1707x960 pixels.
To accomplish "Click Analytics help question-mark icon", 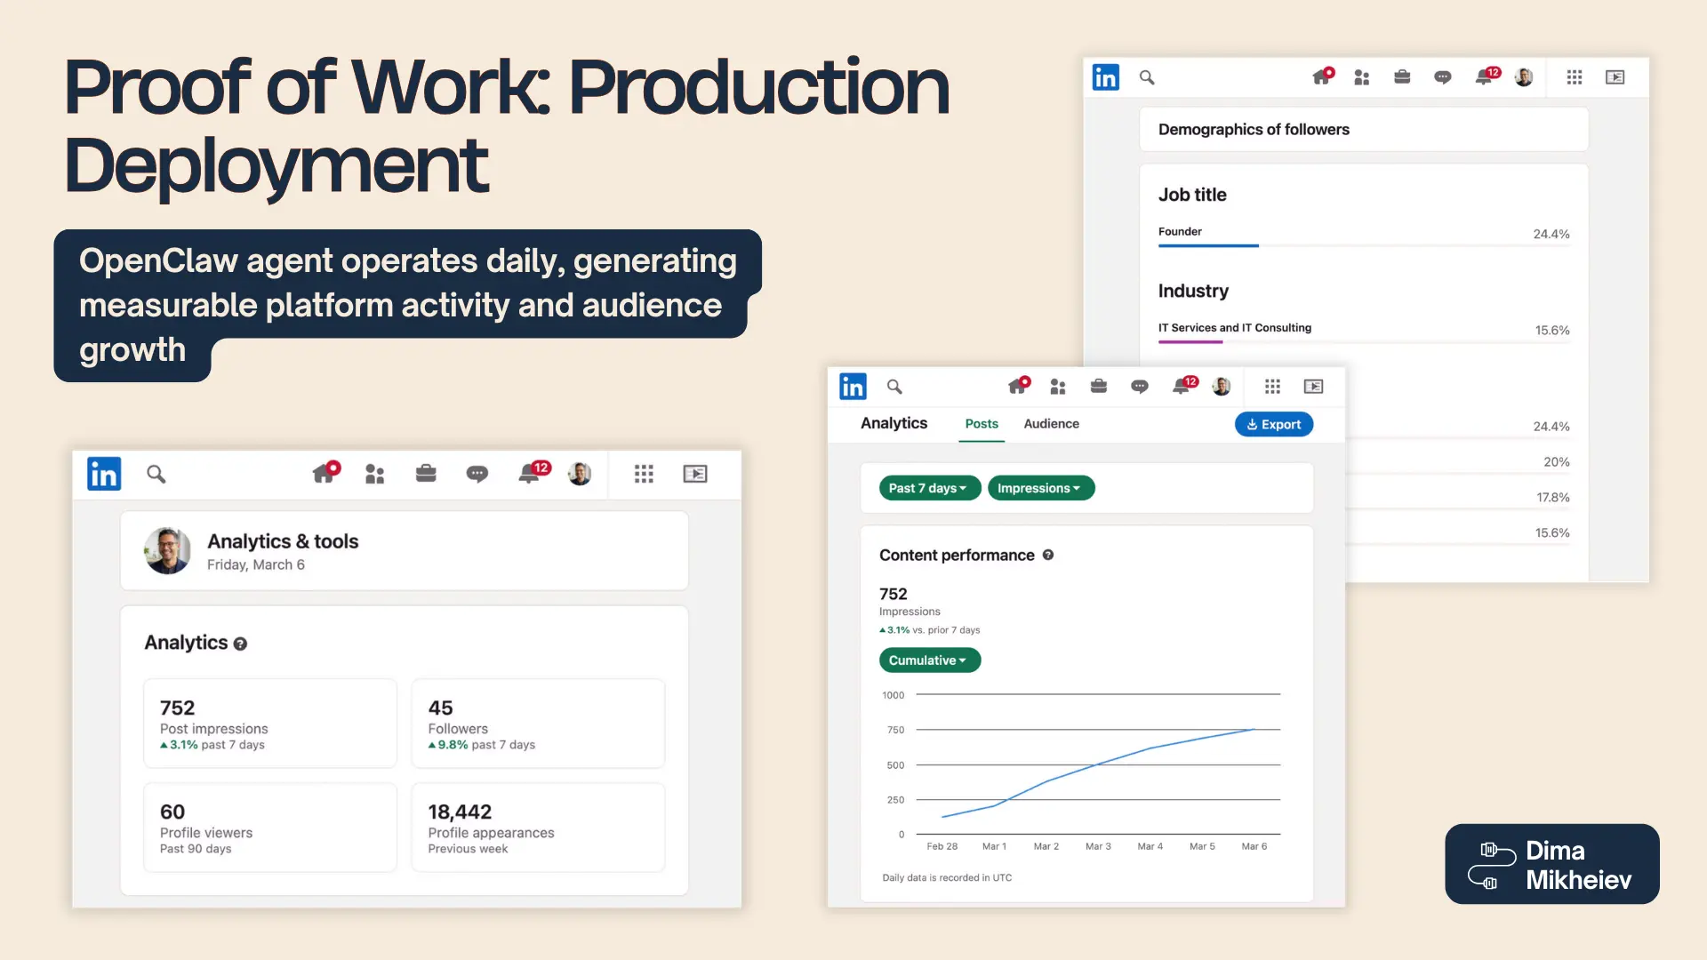I will [x=240, y=644].
